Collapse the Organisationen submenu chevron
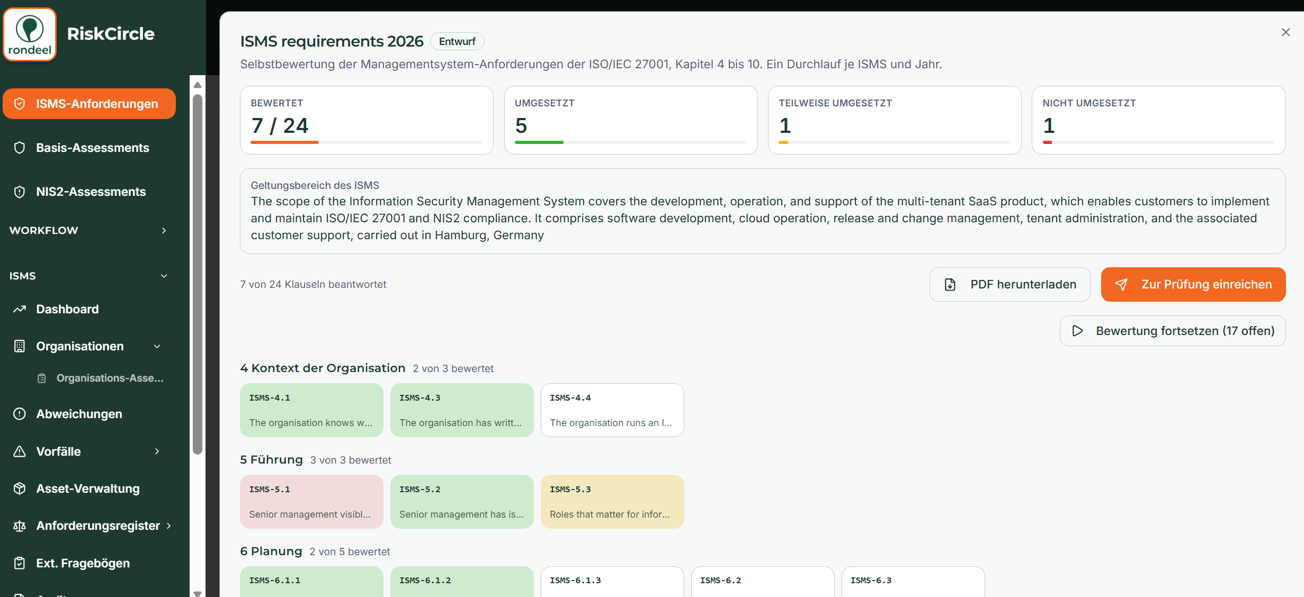 tap(157, 346)
